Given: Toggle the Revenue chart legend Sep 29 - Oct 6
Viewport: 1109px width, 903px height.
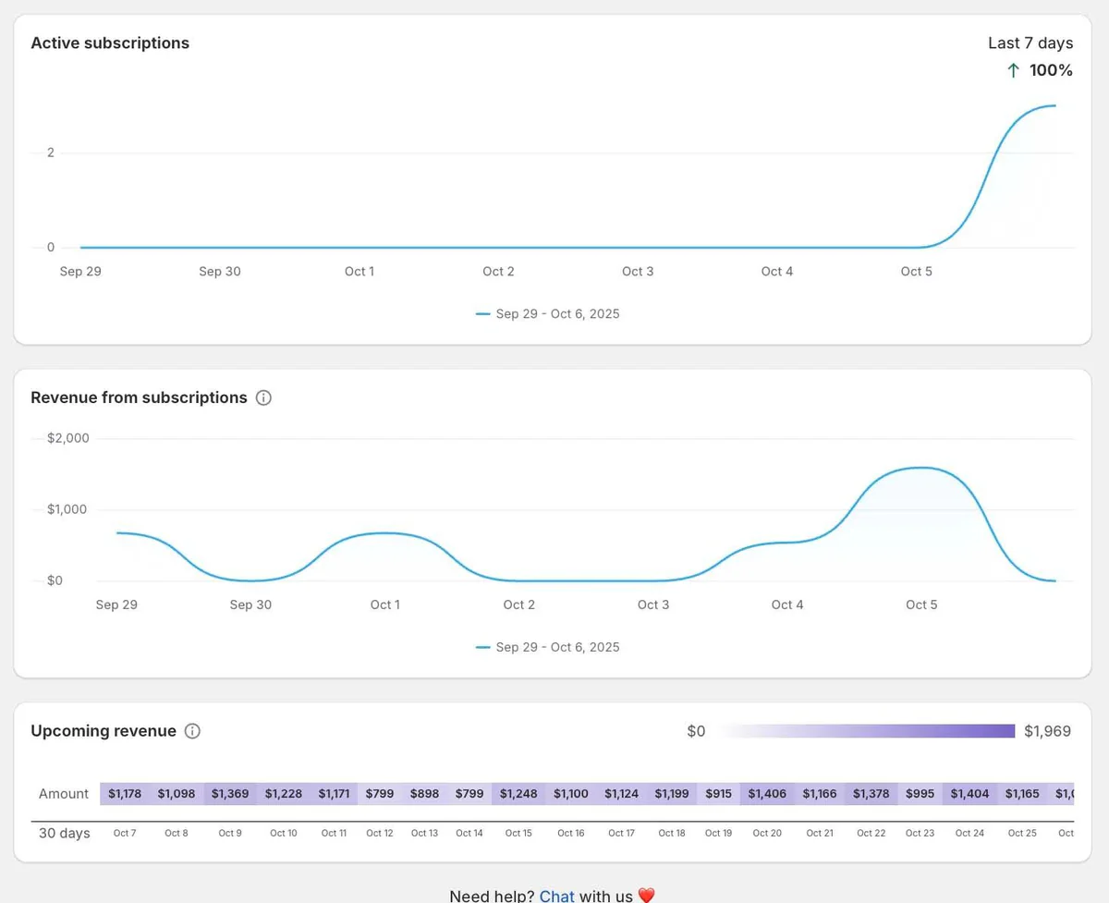Looking at the screenshot, I should (548, 647).
